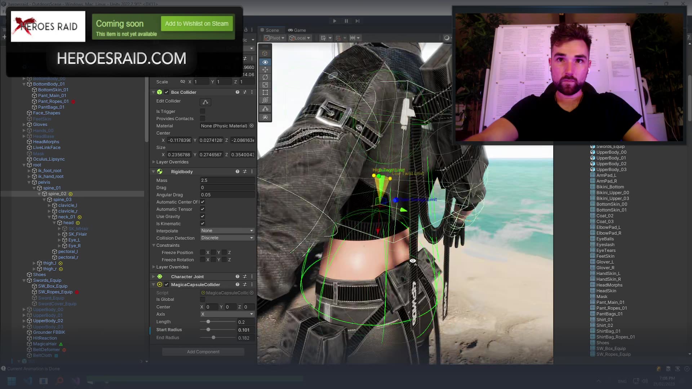This screenshot has width=692, height=389.
Task: Open the Pivot handle position dropdown
Action: [274, 38]
